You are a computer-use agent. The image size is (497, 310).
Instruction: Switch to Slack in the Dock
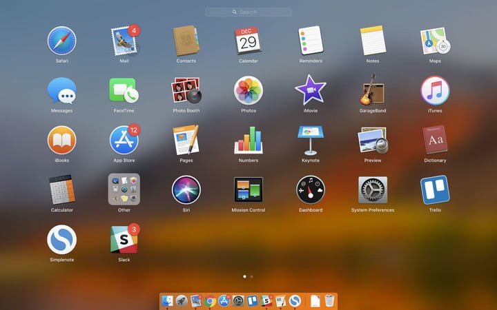point(266,300)
